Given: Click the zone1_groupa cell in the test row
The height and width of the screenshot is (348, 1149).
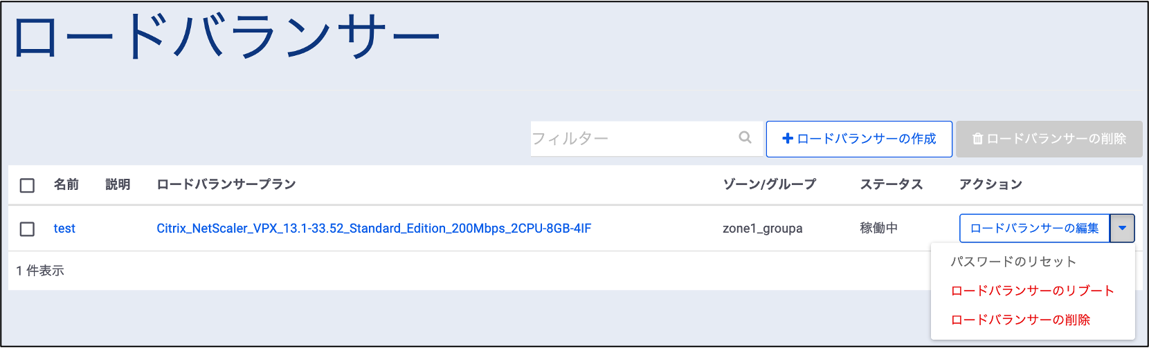Looking at the screenshot, I should click(x=762, y=229).
